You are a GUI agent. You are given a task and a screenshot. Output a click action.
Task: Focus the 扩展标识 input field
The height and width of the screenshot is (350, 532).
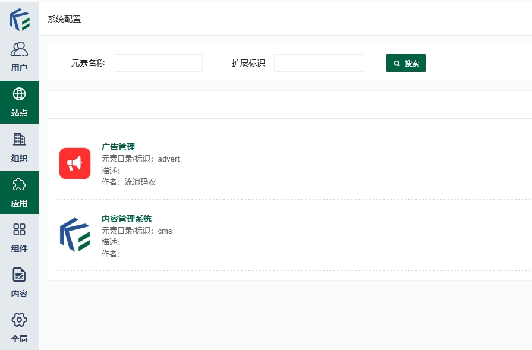[x=319, y=63]
